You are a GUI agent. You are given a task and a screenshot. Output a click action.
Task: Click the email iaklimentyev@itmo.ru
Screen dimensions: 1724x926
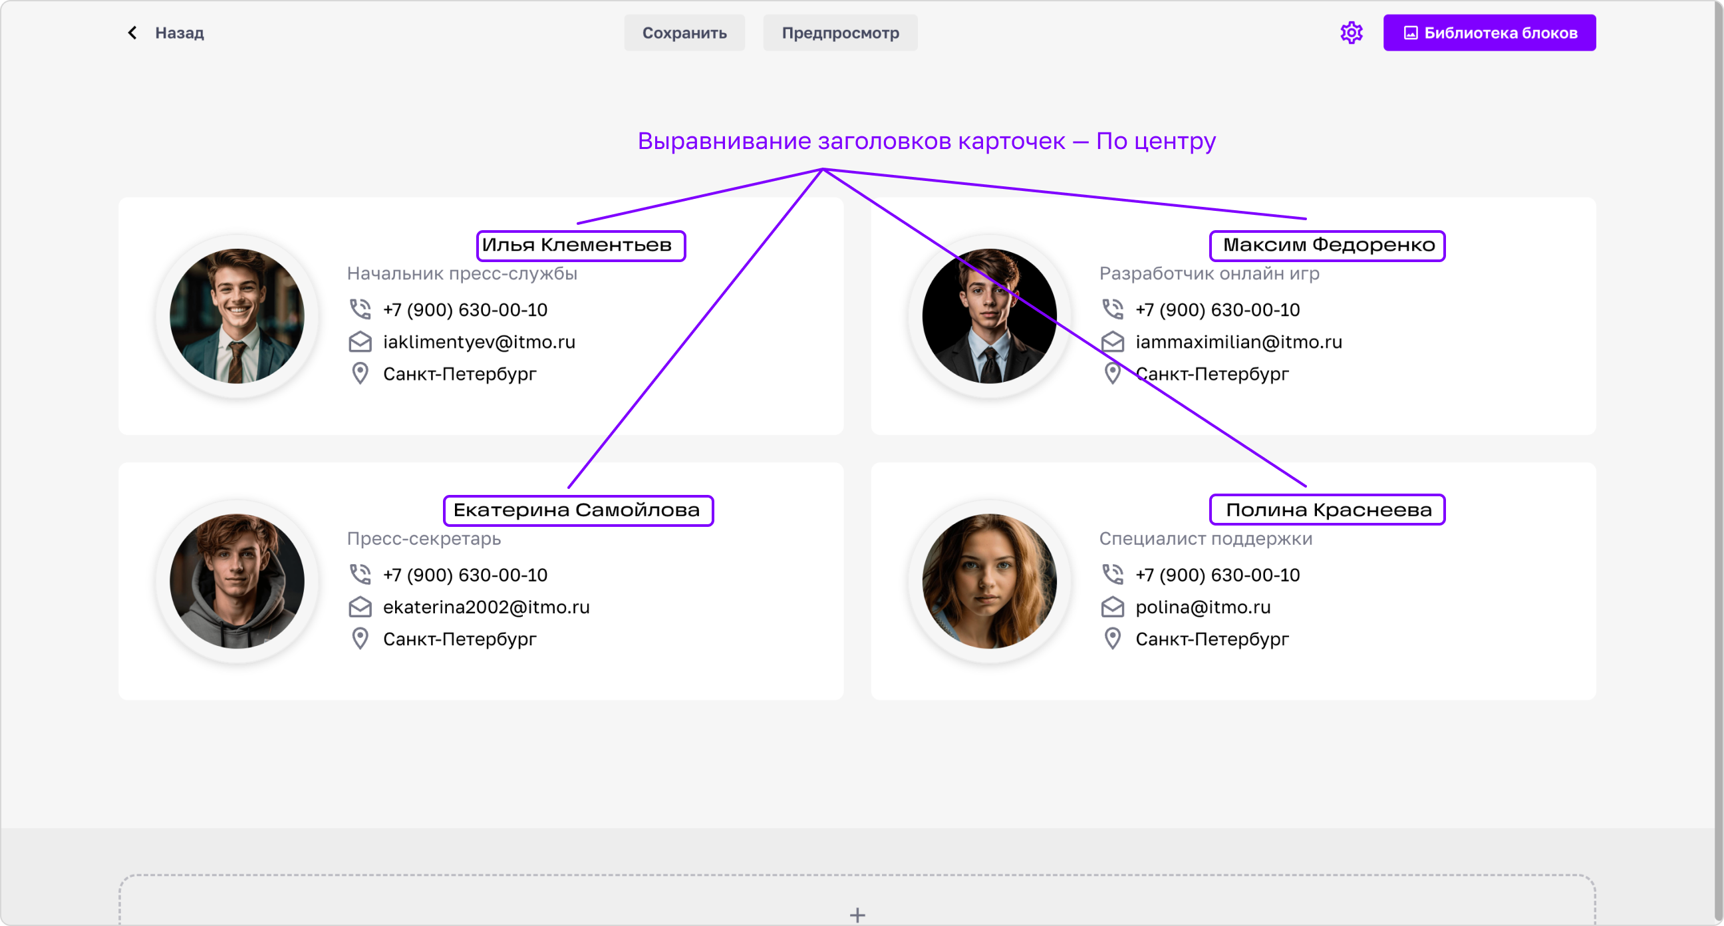(x=479, y=341)
